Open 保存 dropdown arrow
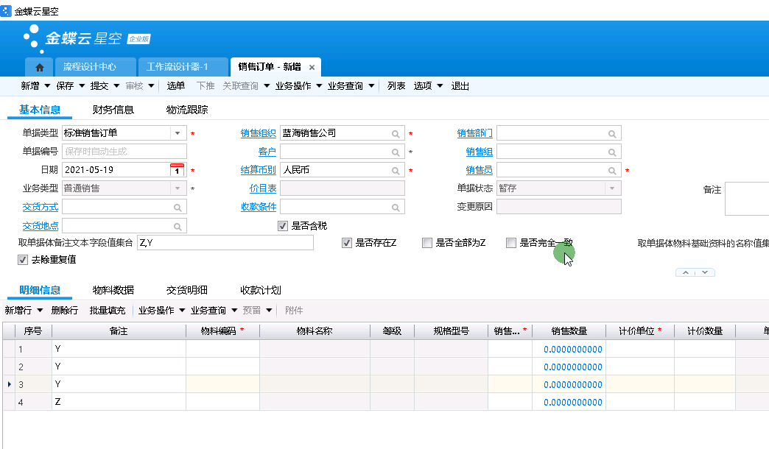The image size is (769, 449). point(82,86)
